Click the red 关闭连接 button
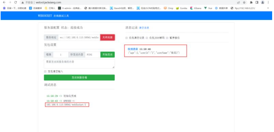This screenshot has width=274, height=132. (107, 37)
